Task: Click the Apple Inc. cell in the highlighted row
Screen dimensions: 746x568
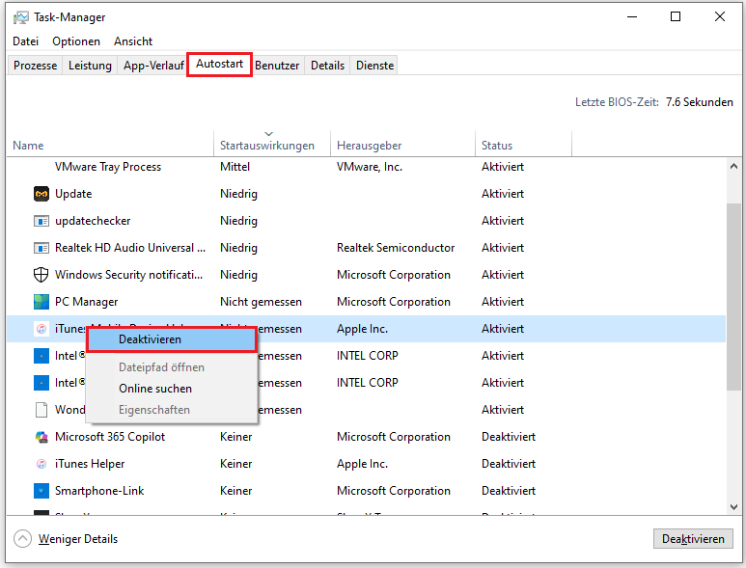Action: [362, 329]
